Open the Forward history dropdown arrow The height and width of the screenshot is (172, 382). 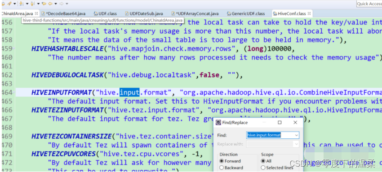coord(67,4)
